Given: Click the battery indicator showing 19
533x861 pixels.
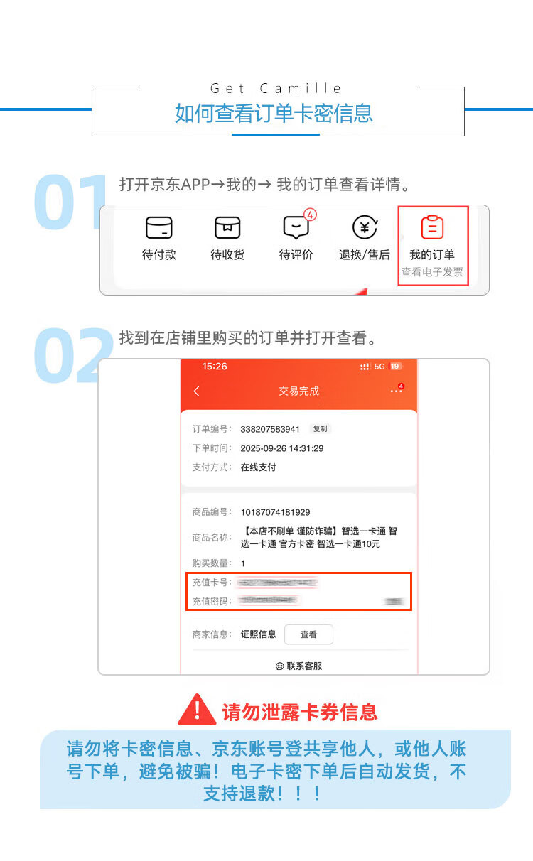Looking at the screenshot, I should pyautogui.click(x=396, y=367).
